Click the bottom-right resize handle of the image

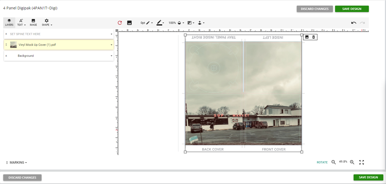coord(302,152)
